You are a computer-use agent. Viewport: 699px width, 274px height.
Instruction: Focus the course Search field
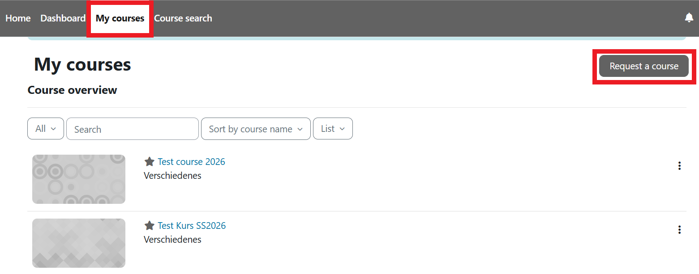[x=132, y=129]
